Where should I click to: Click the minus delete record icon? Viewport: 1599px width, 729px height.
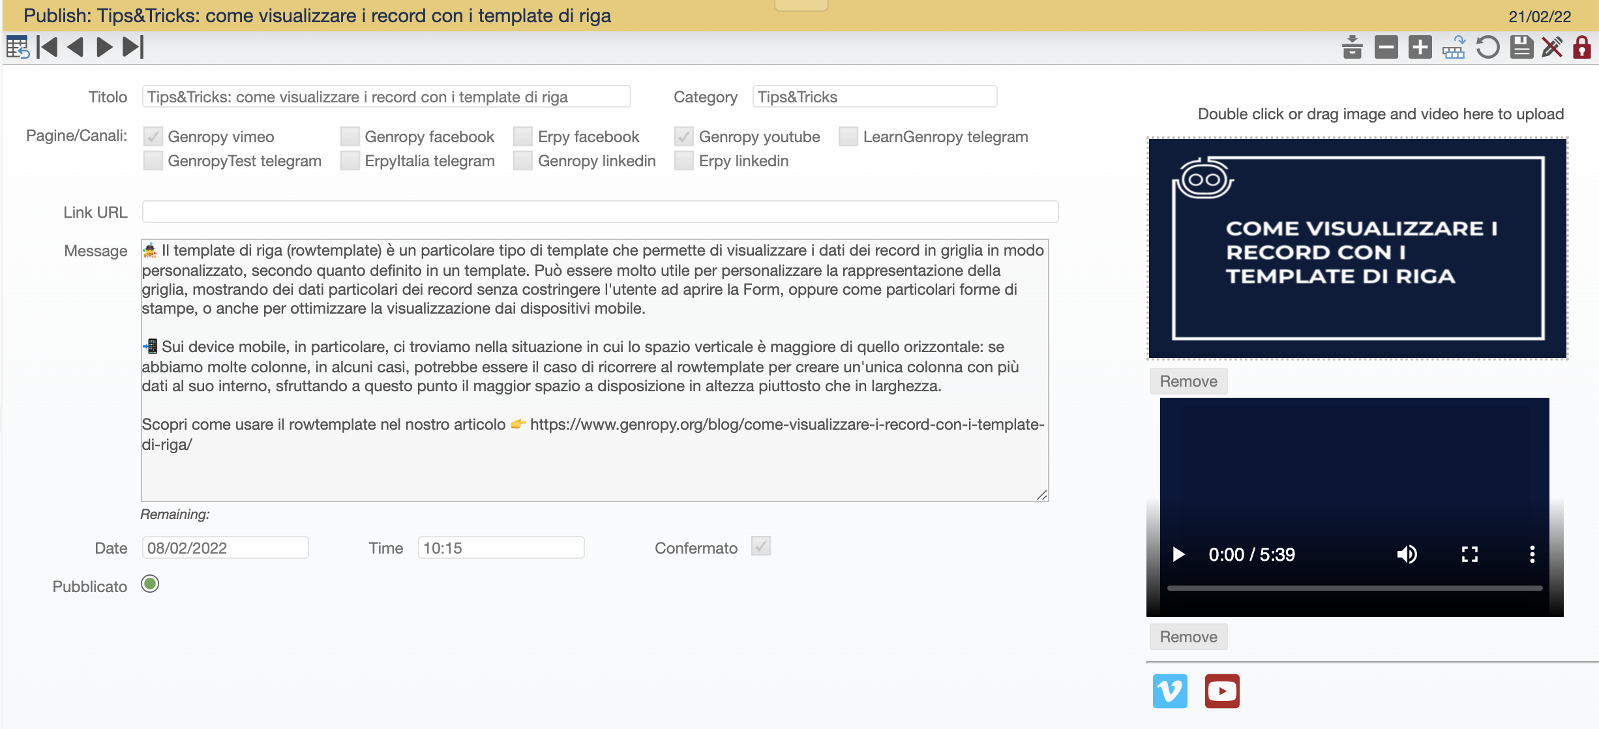click(1386, 47)
